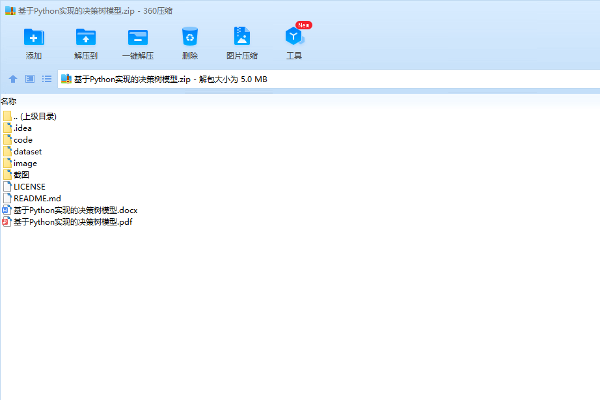
Task: Click the 截图 folder icon
Action: click(7, 175)
